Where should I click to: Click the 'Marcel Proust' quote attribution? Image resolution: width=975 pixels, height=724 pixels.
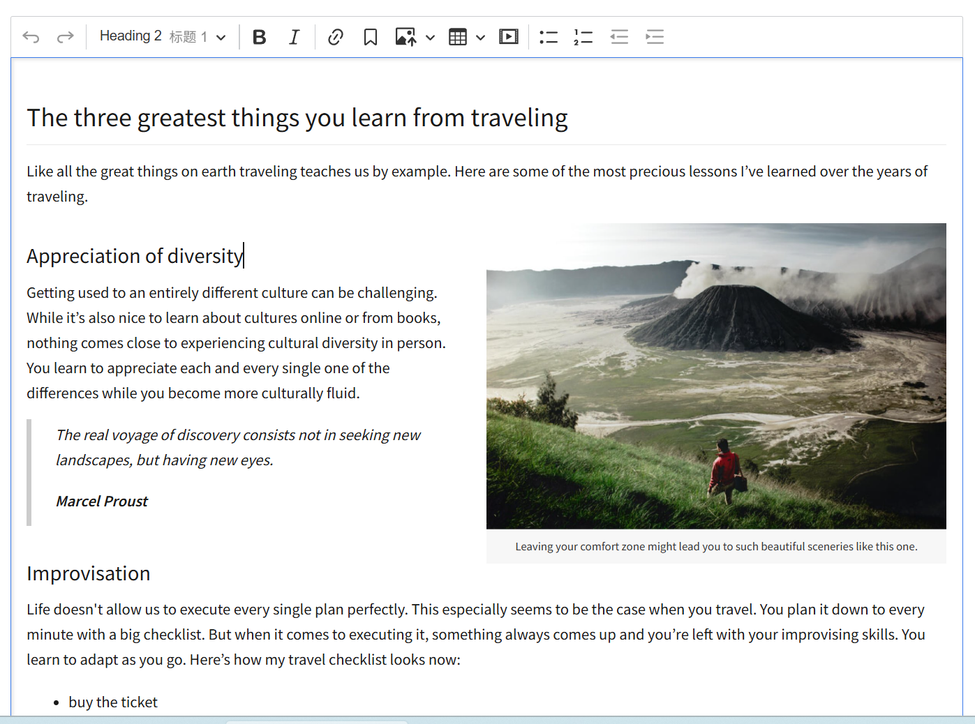pos(102,501)
